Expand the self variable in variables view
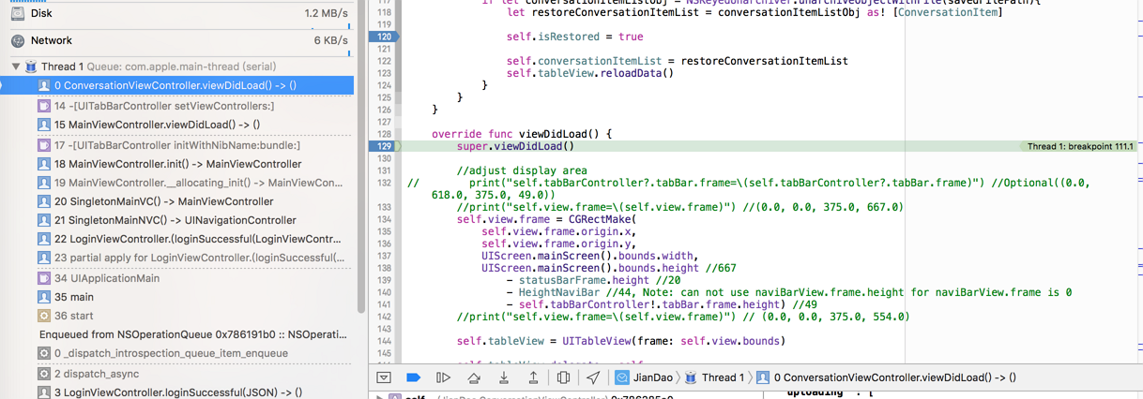1143x399 pixels. pos(380,397)
